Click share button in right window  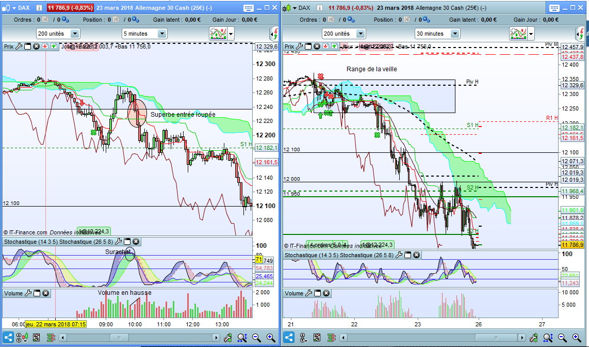[288, 337]
